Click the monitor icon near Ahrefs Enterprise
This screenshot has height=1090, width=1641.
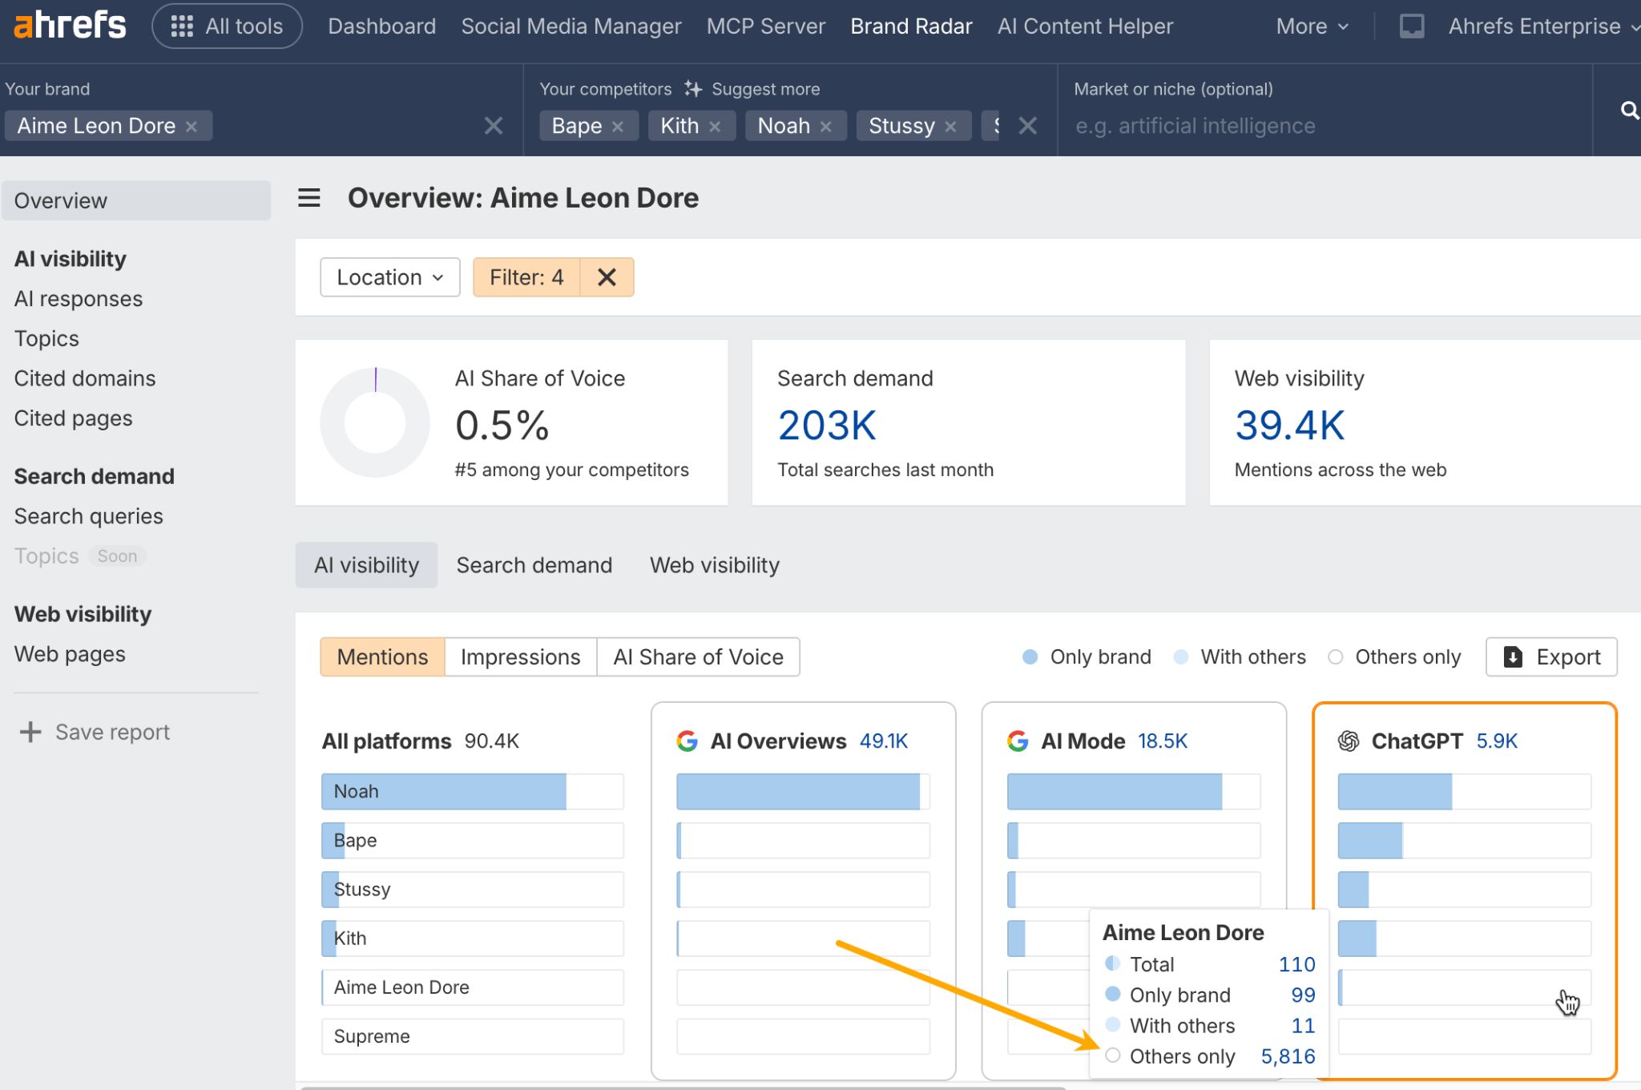point(1411,26)
